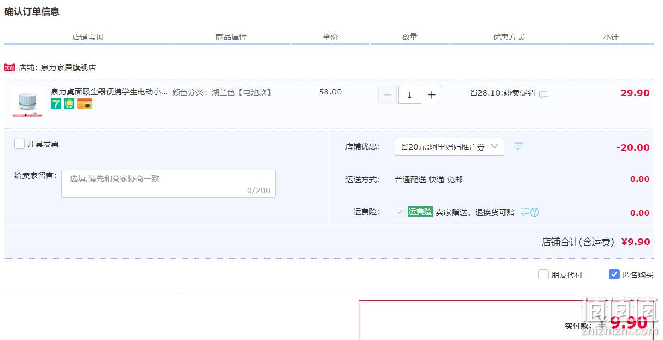Image resolution: width=663 pixels, height=340 pixels.
Task: Click the 普通配送 快递 免邮 shipping text
Action: pyautogui.click(x=429, y=180)
